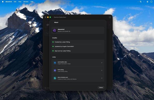Click 'Creators of Venty, Crafty, and Volcano' subtitle
154x100 pixels.
click(67, 79)
